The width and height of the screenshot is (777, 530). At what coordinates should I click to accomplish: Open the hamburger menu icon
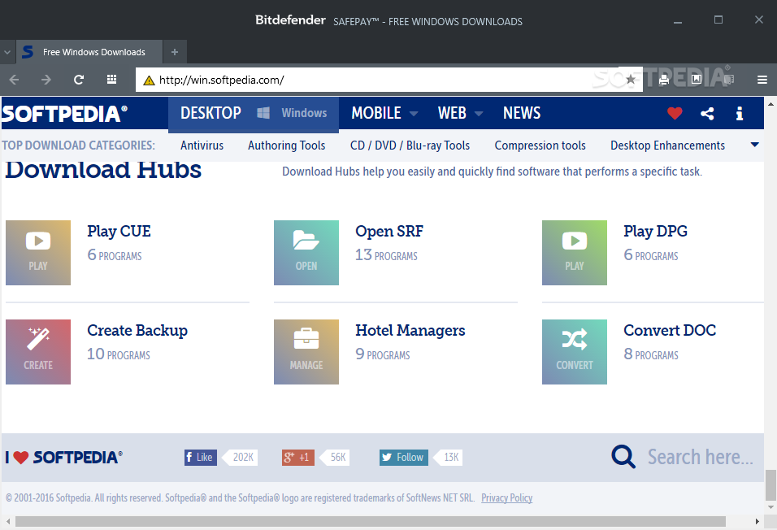(762, 80)
